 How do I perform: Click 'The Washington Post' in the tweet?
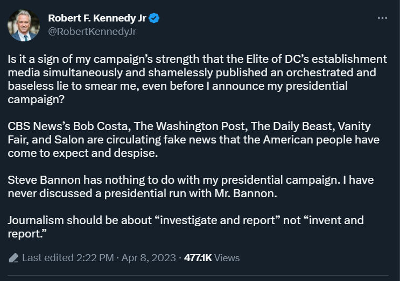[189, 126]
